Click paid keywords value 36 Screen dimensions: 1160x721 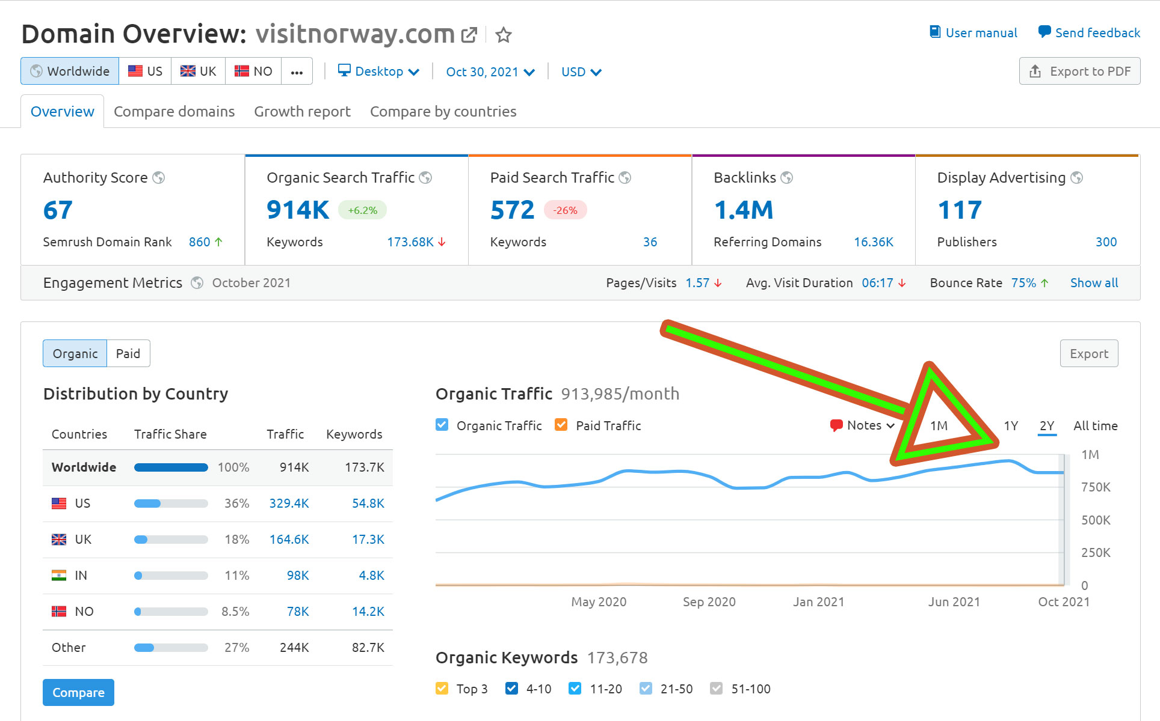point(650,242)
